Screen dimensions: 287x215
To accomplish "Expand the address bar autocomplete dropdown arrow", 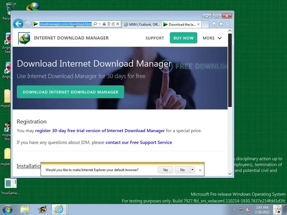I will (x=99, y=24).
